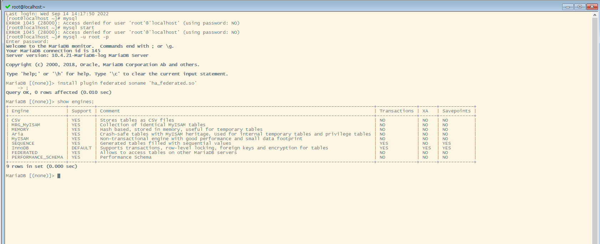The width and height of the screenshot is (600, 244).
Task: Click the 'Transactions' column header
Action: 397,111
